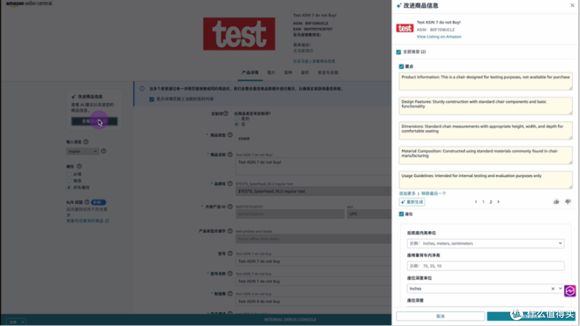Click help icon next to 制造商
Image resolution: width=580 pixels, height=326 pixels.
[x=230, y=294]
